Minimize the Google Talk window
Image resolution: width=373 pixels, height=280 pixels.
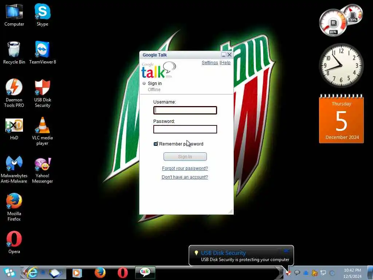click(223, 55)
